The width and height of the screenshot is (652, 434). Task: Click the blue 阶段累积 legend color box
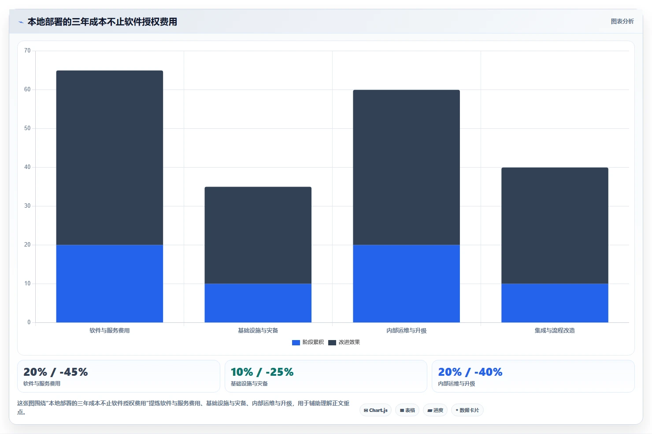click(296, 343)
